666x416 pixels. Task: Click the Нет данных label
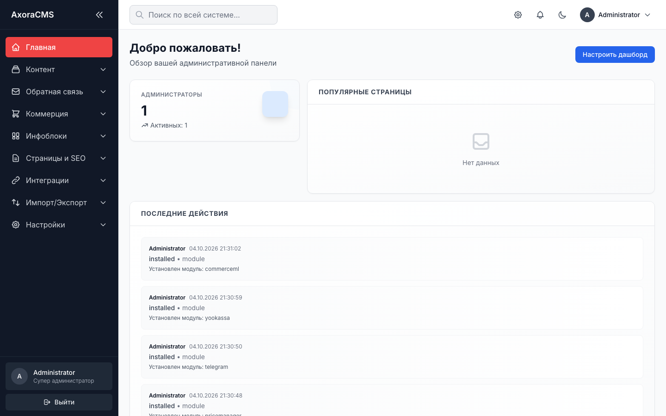[481, 163]
